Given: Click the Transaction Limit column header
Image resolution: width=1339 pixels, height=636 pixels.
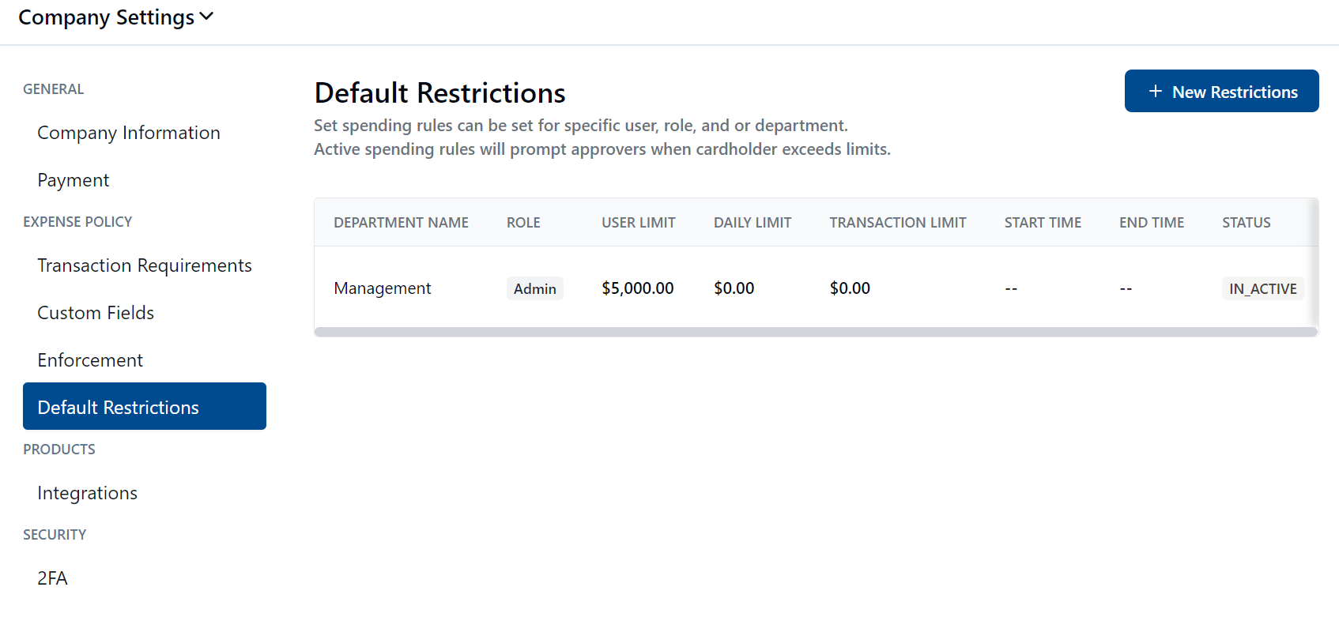Looking at the screenshot, I should [x=897, y=223].
